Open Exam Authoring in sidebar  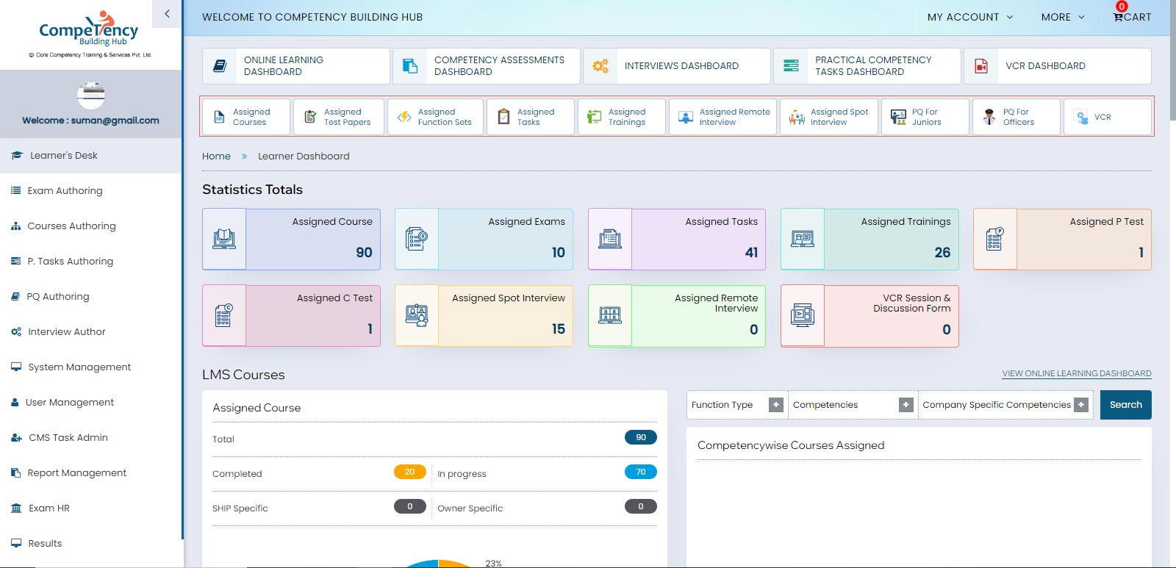91,191
